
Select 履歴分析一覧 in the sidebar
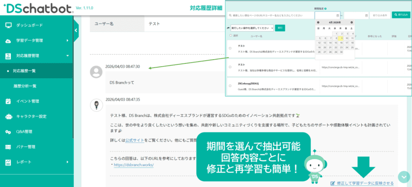pyautogui.click(x=36, y=86)
